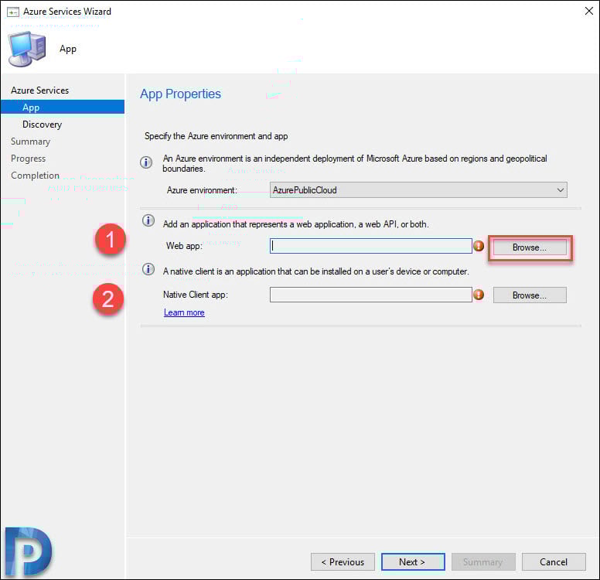This screenshot has height=580, width=600.
Task: Close the Azure Services Wizard window
Action: (x=589, y=11)
